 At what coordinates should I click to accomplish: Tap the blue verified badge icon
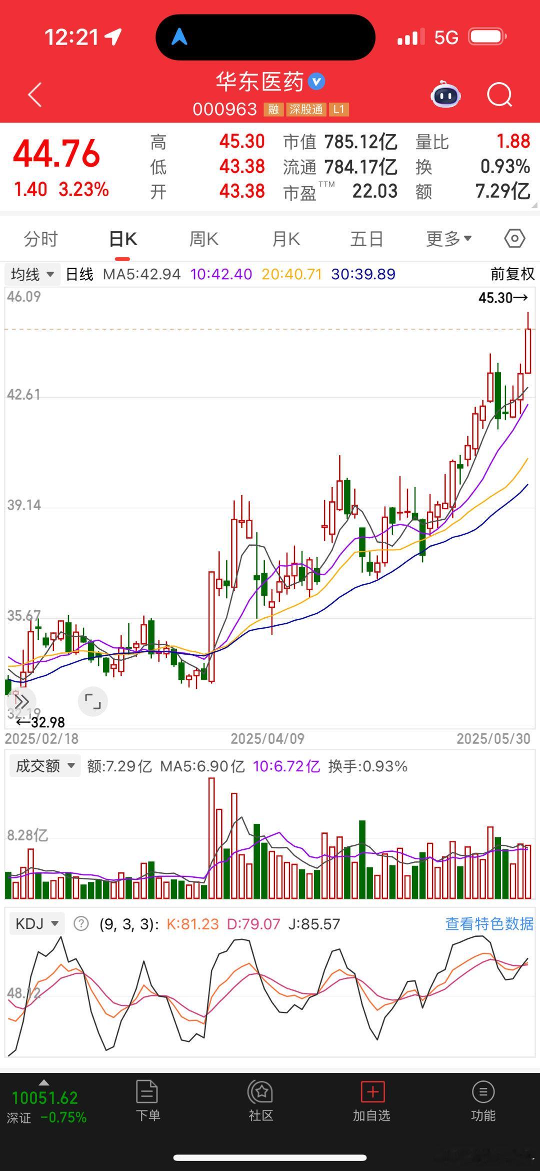[x=316, y=82]
